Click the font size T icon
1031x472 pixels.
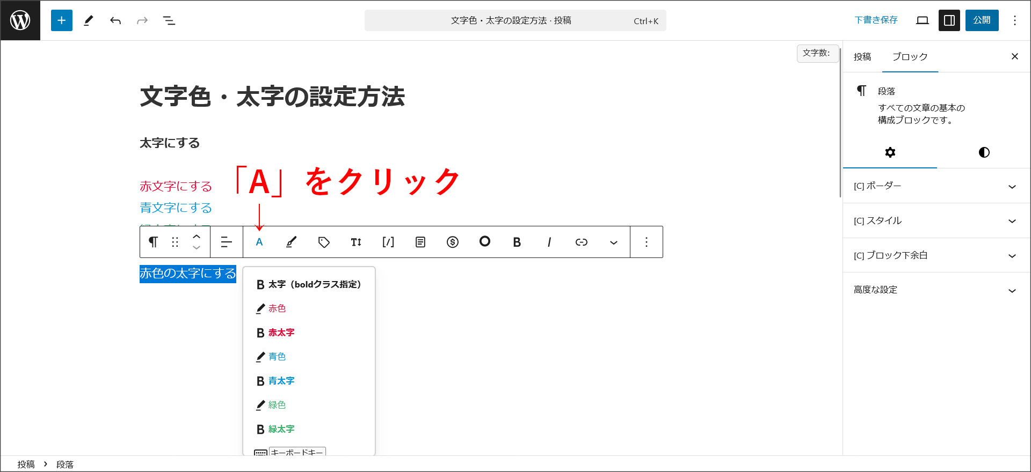click(356, 242)
